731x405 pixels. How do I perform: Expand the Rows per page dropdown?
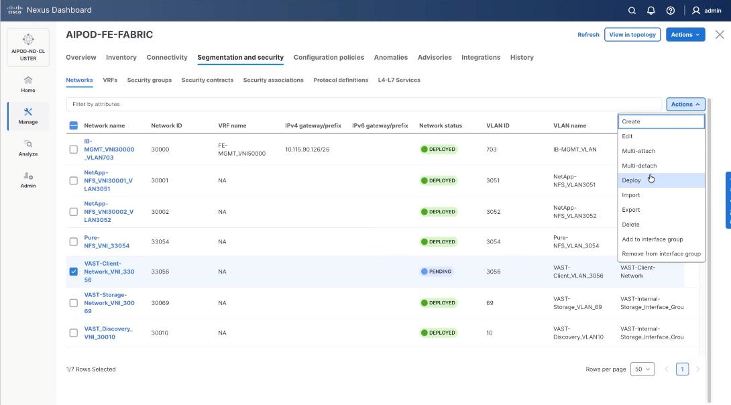coord(643,369)
